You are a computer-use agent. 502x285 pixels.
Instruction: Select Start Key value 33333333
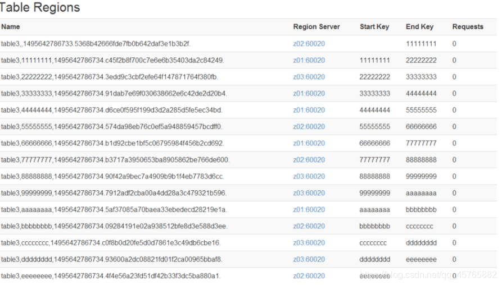pos(374,94)
